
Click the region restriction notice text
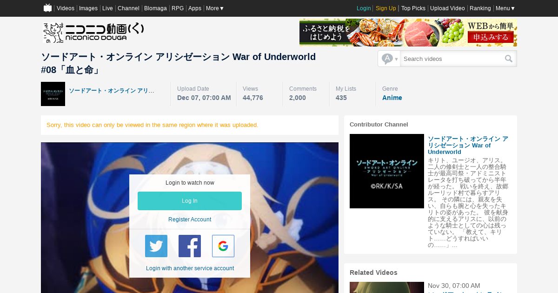click(153, 125)
